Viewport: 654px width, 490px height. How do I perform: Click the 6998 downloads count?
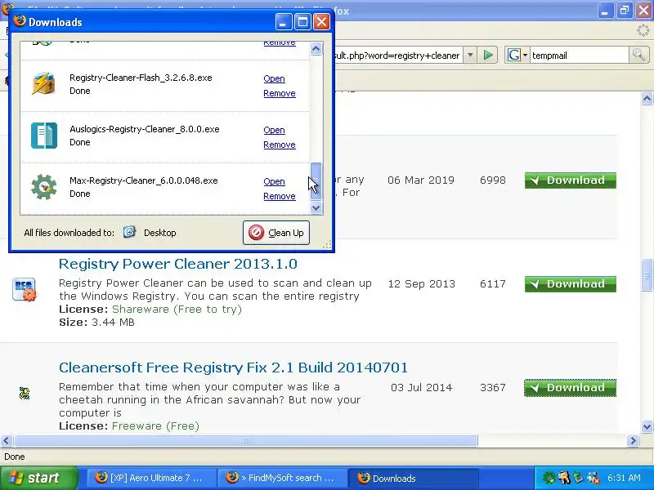[493, 180]
